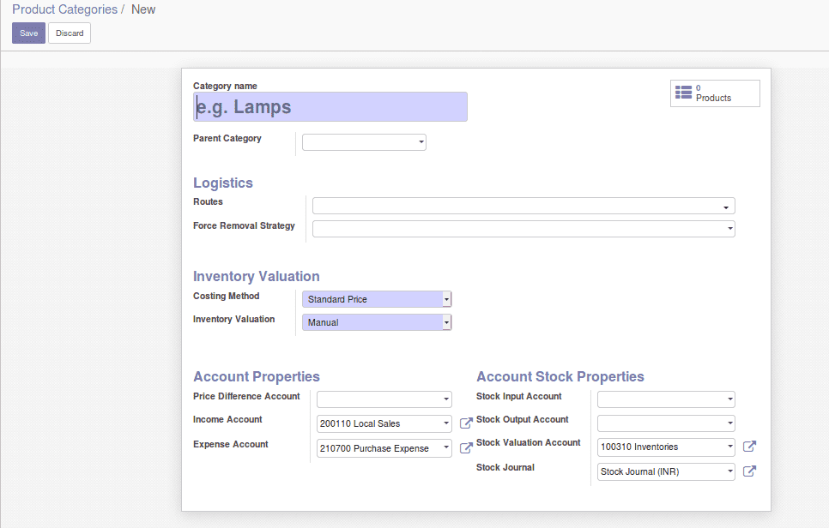The image size is (829, 528).
Task: Click the Account Properties heading
Action: click(256, 376)
